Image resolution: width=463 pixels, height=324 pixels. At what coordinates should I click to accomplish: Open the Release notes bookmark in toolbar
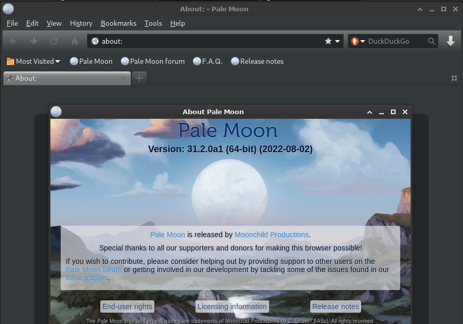(x=258, y=61)
